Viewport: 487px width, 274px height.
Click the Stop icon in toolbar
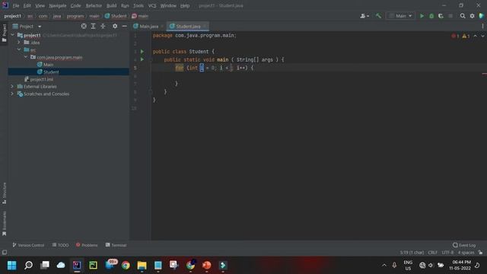pos(450,16)
